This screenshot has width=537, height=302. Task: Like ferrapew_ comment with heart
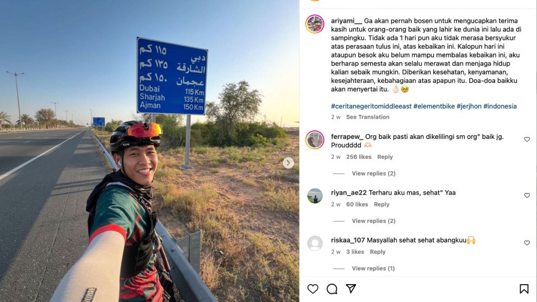click(x=527, y=139)
